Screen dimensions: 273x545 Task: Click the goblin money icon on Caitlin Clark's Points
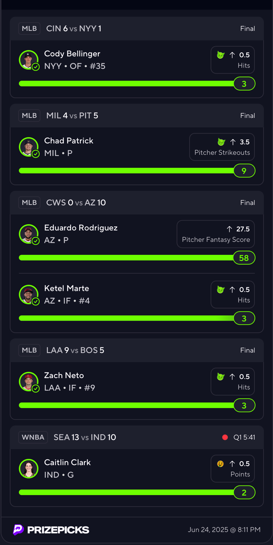(x=221, y=464)
